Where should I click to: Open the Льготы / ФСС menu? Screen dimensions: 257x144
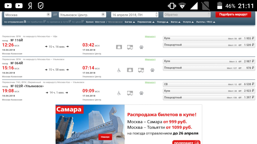[x=205, y=22]
